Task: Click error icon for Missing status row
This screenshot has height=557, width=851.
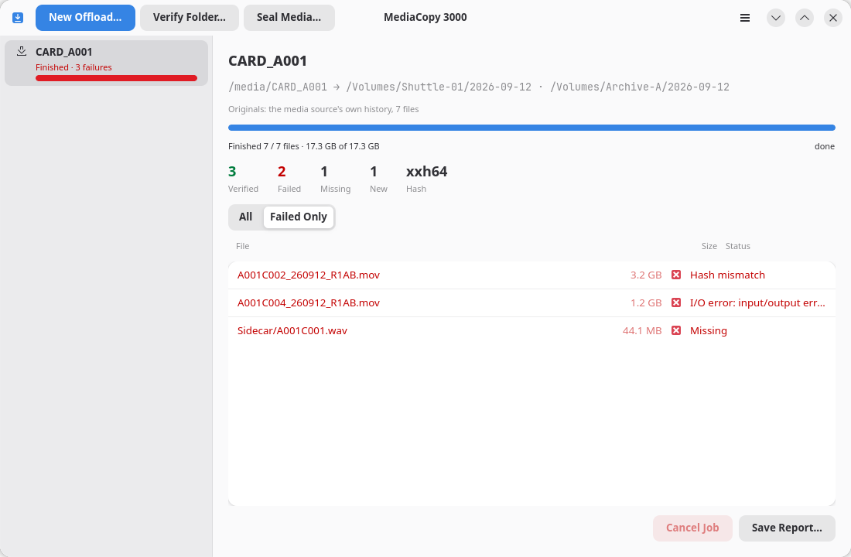Action: tap(675, 330)
